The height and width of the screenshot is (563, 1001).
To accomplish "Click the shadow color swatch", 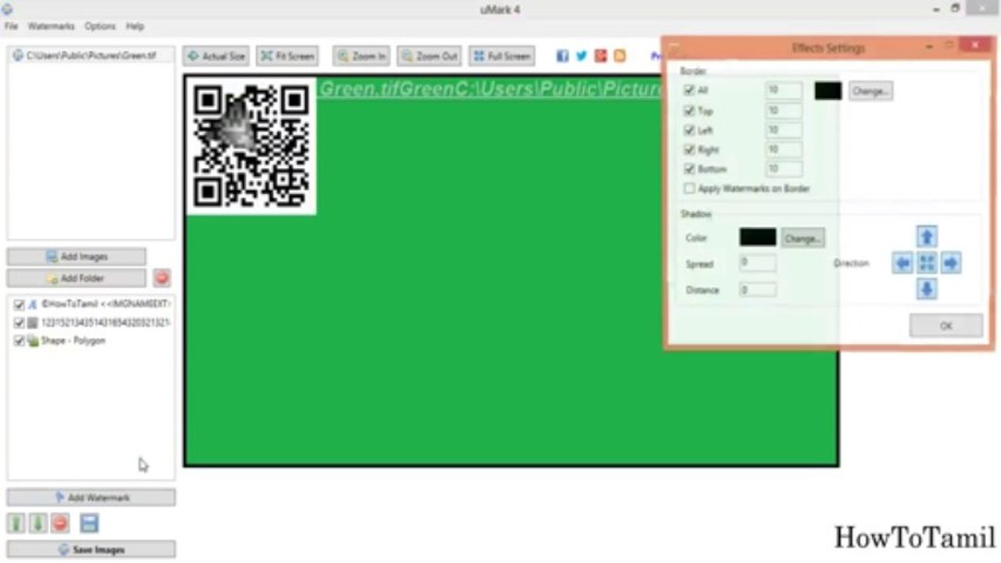I will click(x=758, y=238).
